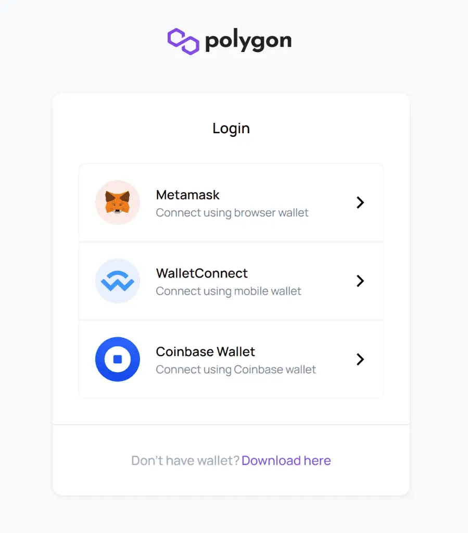Follow the "Download here" link

pyautogui.click(x=286, y=461)
